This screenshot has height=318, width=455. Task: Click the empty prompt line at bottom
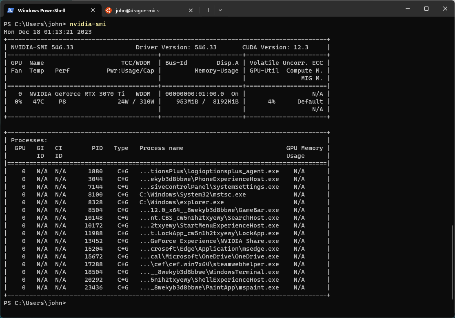[163, 303]
